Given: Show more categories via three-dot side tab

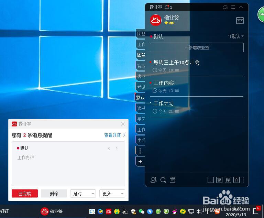Looking at the screenshot, I should click(x=140, y=151).
